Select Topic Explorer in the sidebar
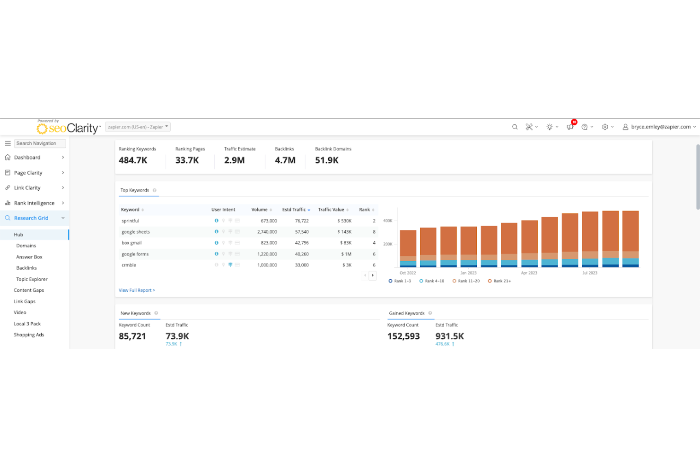Viewport: 700px width, 467px height. pos(32,279)
